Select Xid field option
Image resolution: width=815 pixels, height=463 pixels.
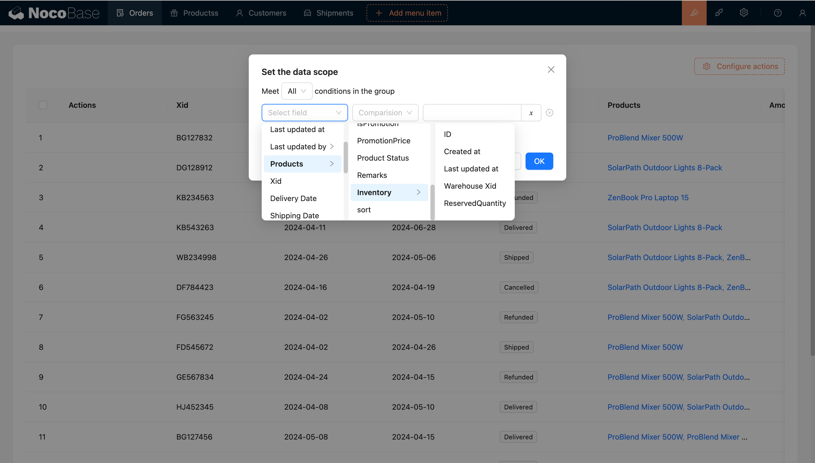[x=302, y=181]
